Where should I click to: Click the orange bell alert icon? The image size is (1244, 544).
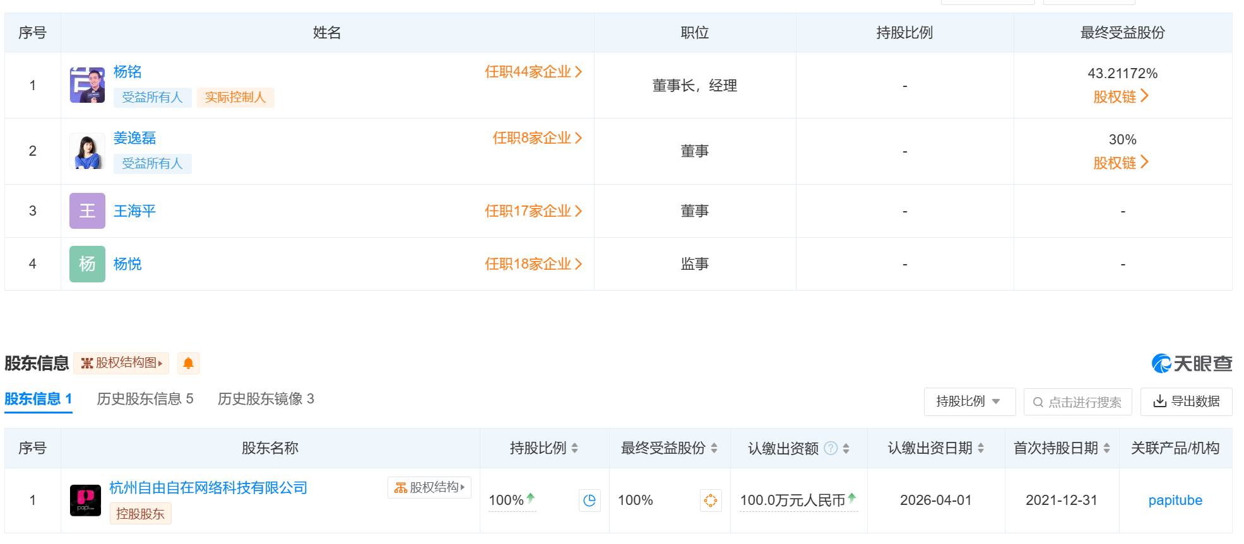(188, 363)
